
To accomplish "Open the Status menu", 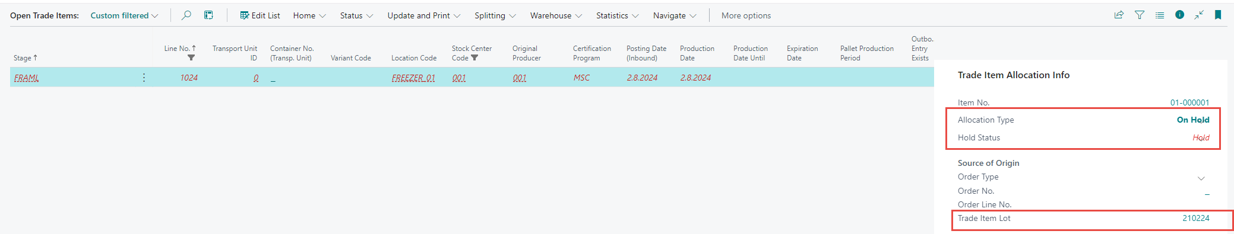I will 356,15.
